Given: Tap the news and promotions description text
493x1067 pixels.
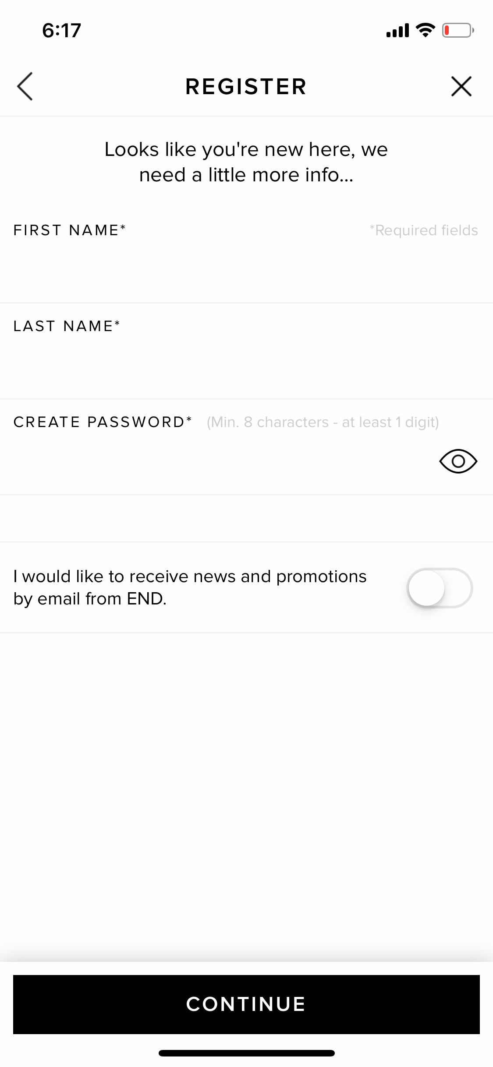Looking at the screenshot, I should pyautogui.click(x=190, y=588).
